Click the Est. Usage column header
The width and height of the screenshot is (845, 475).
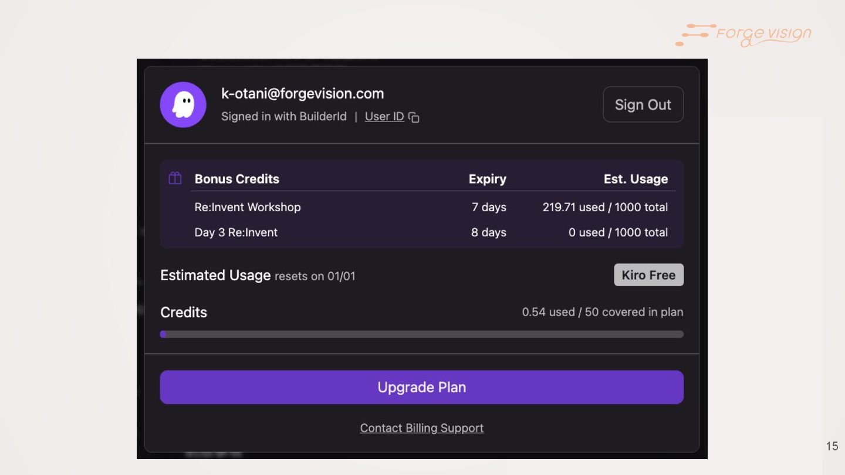point(636,179)
